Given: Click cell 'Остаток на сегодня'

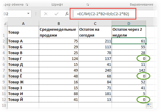Looking at the screenshot, I should point(95,32).
